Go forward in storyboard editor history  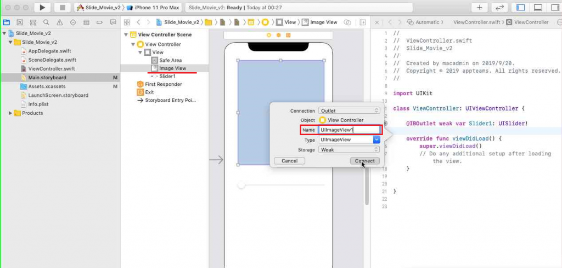[148, 22]
